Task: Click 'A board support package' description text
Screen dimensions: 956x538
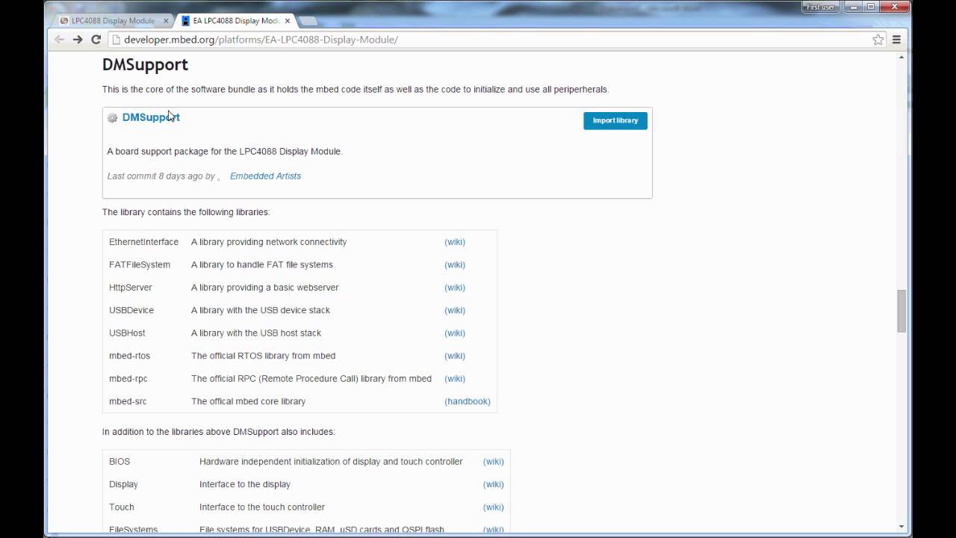Action: point(225,152)
